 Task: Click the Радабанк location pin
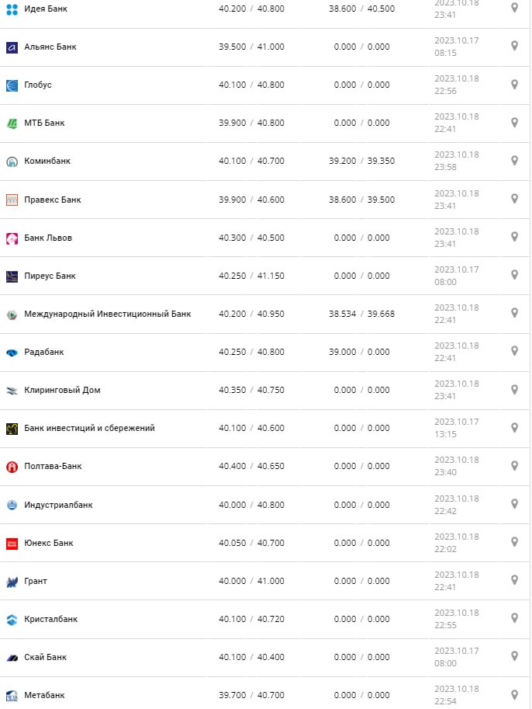(514, 351)
